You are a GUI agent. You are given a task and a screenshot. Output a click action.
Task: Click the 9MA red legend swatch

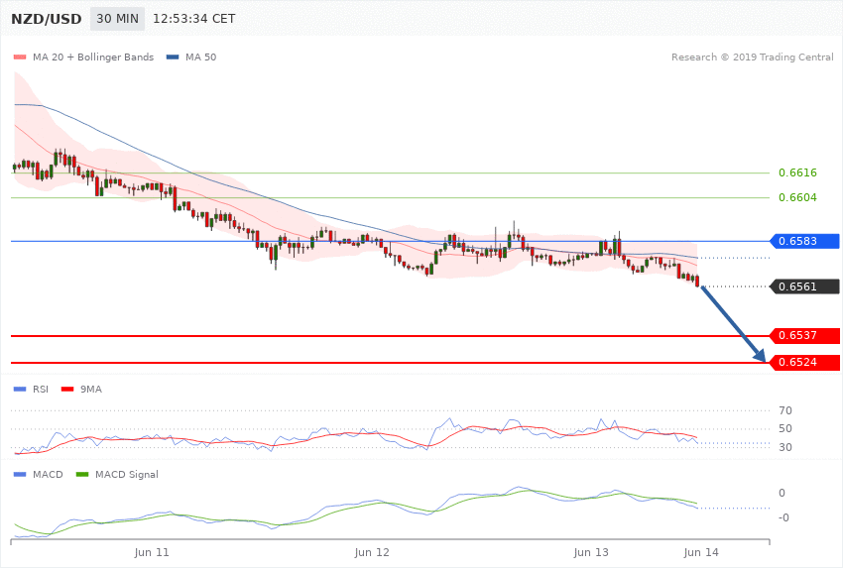click(67, 390)
